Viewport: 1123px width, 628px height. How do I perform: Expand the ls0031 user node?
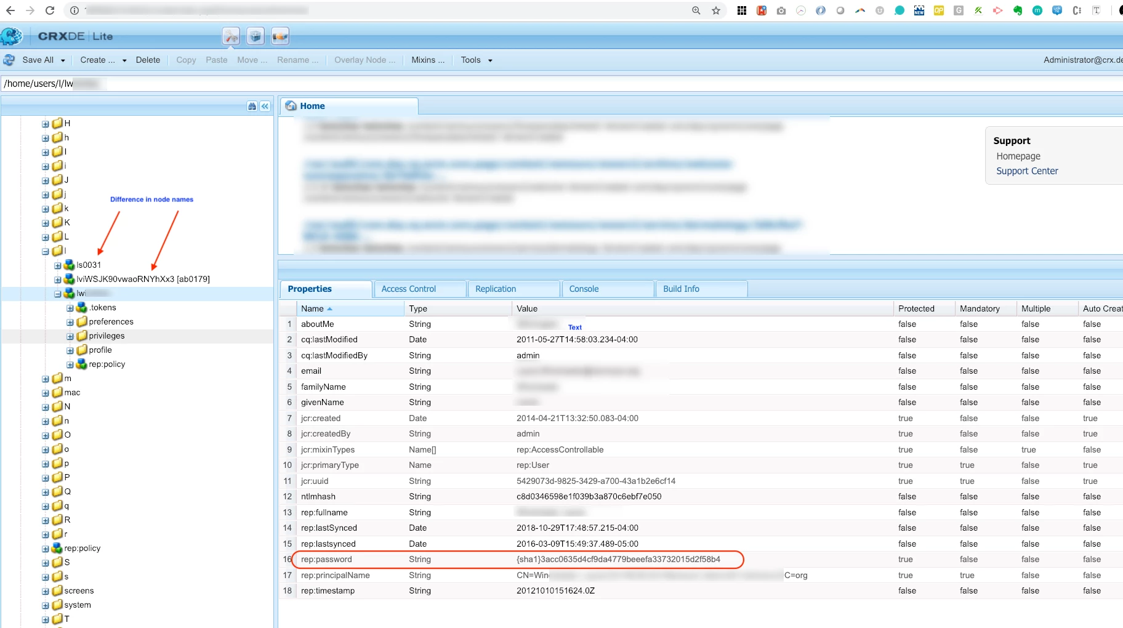[x=58, y=265]
